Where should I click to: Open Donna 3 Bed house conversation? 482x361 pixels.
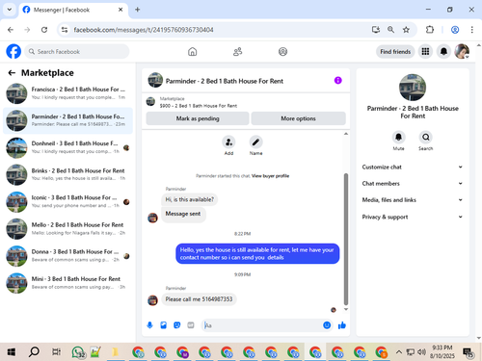67,256
